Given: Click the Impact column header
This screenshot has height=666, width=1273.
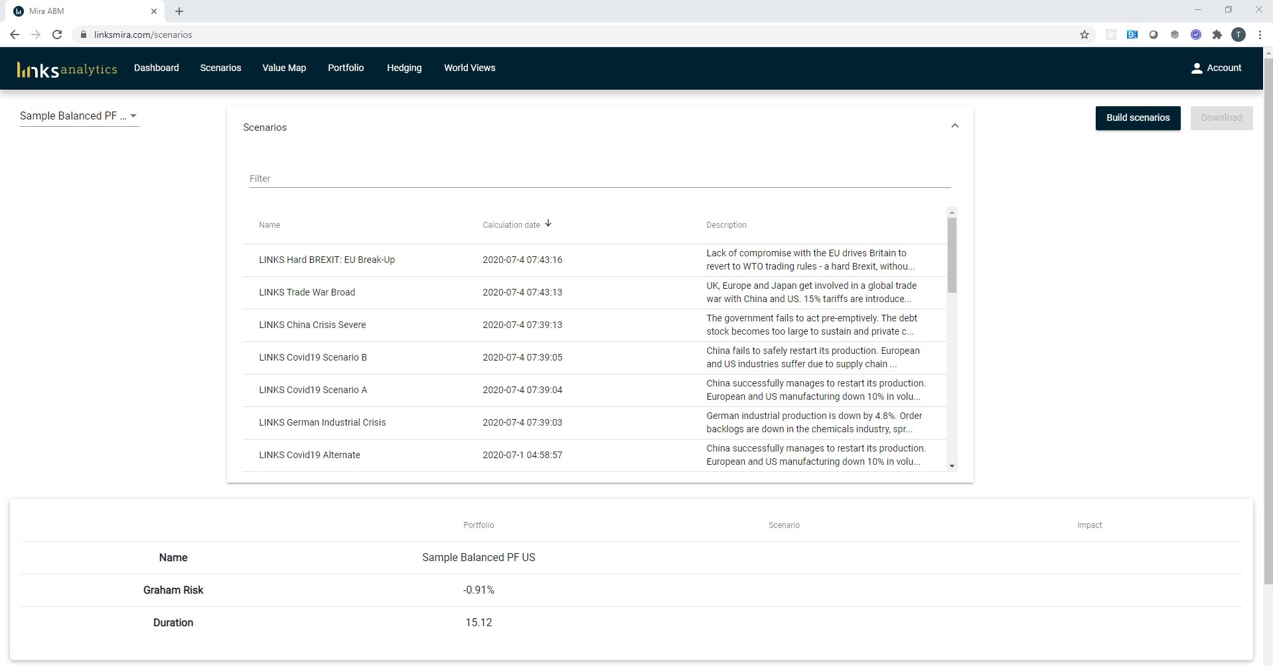Looking at the screenshot, I should click(1089, 525).
